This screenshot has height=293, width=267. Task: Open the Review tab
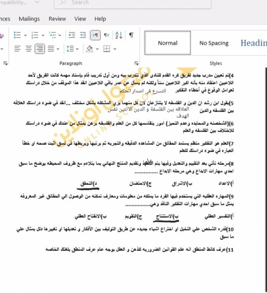(x=57, y=19)
